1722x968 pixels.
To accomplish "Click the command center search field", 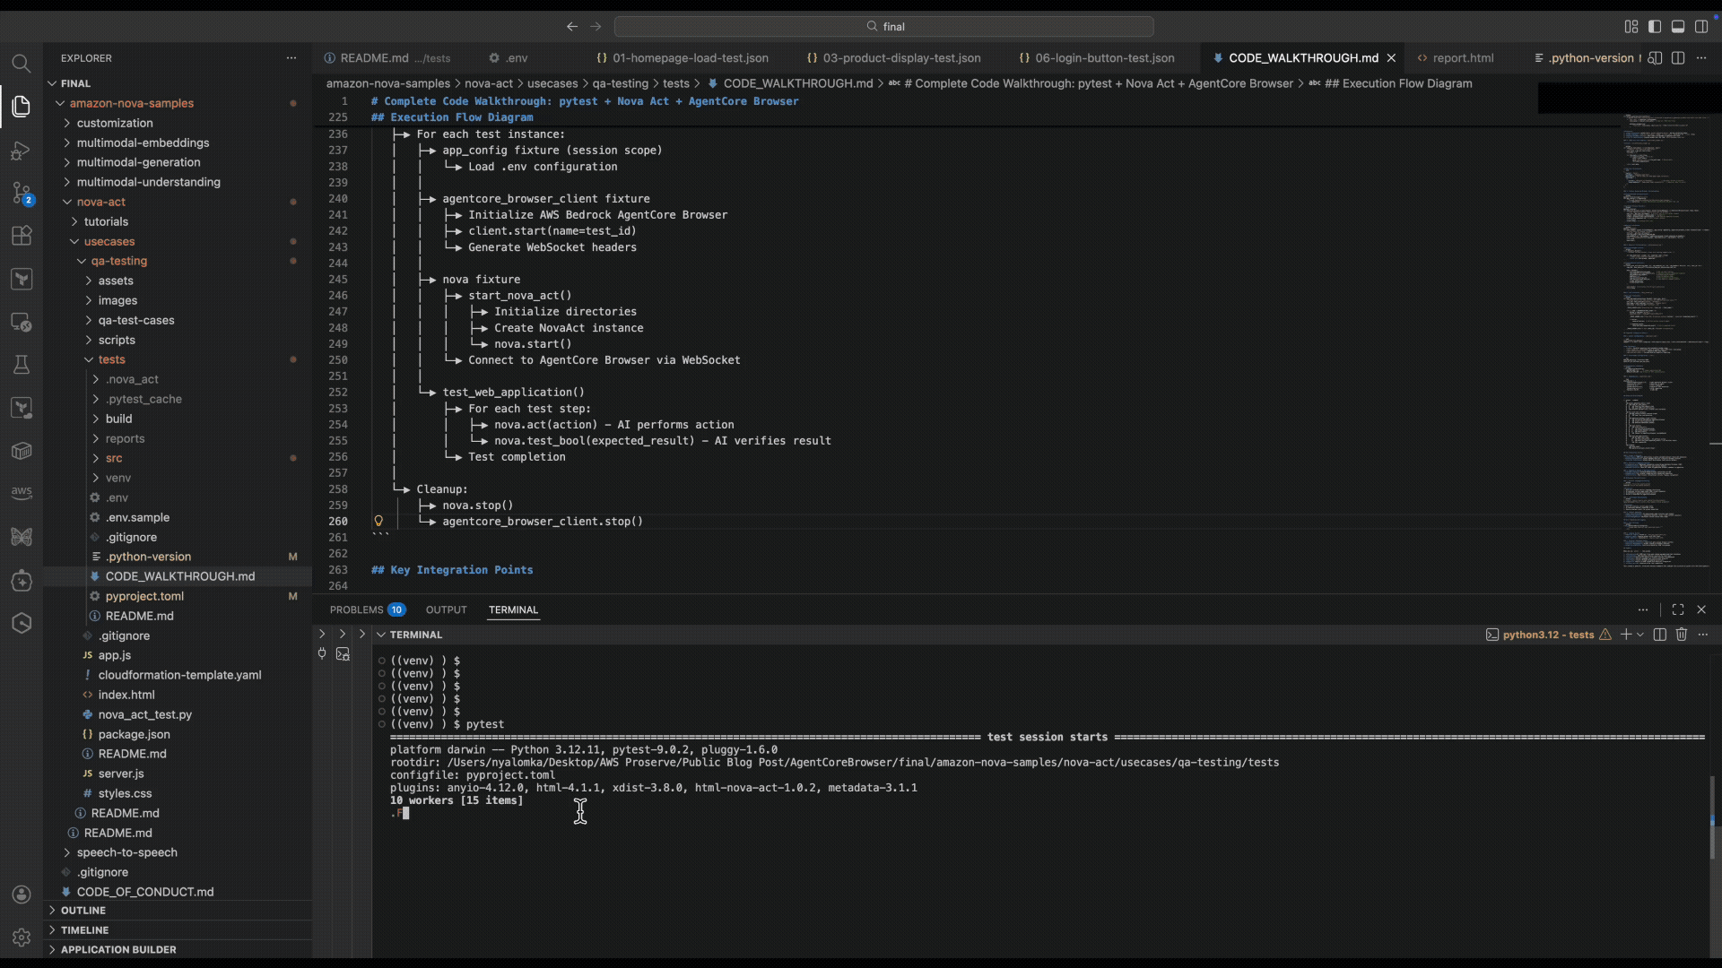I will coord(883,27).
